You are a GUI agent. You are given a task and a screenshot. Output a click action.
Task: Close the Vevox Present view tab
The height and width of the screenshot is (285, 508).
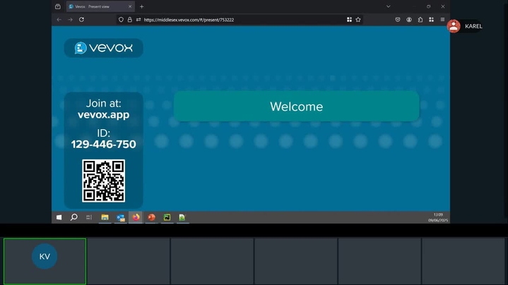[130, 6]
